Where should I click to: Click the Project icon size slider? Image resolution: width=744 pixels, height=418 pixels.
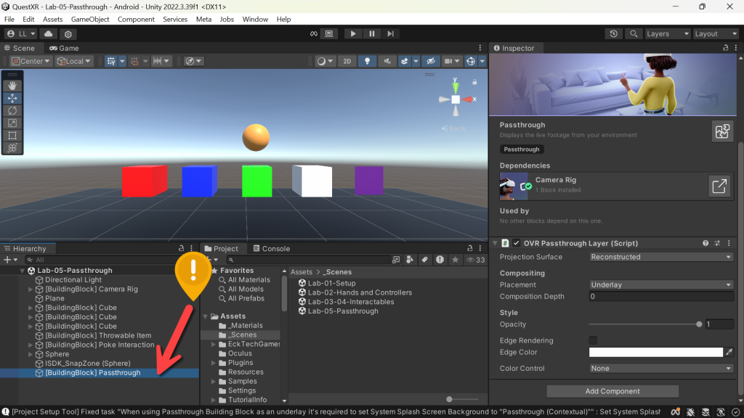[x=449, y=399]
